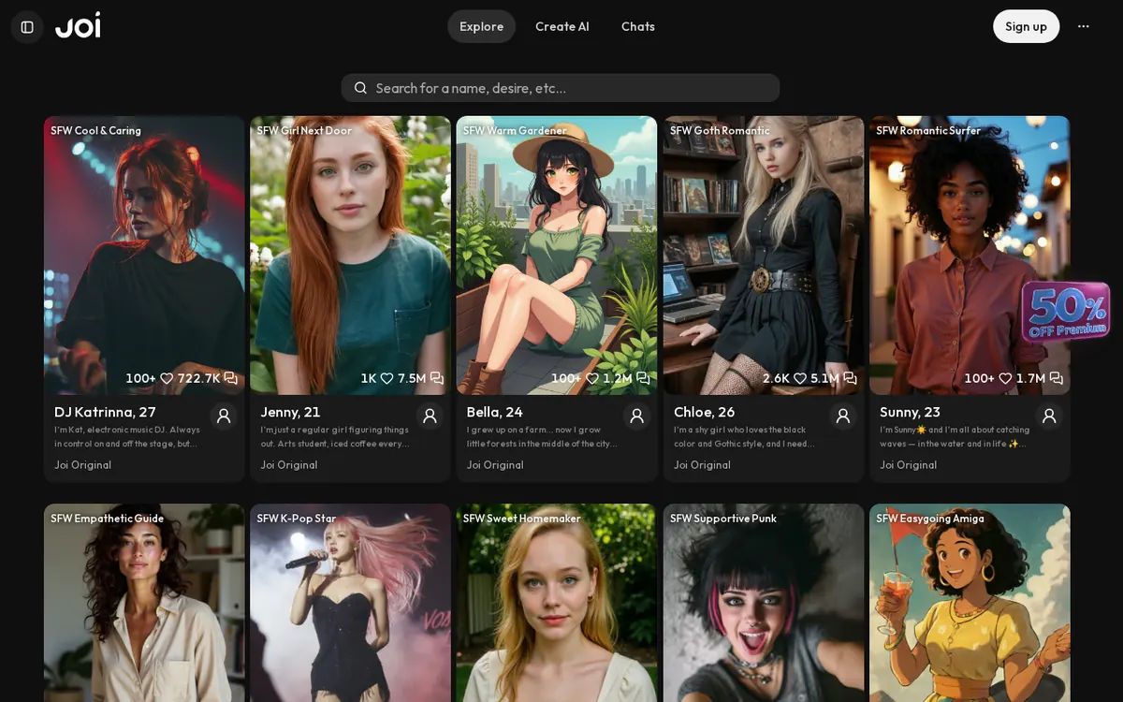Click chat bubbles icon on DJ Katrinna card
The width and height of the screenshot is (1123, 702).
pyautogui.click(x=230, y=378)
